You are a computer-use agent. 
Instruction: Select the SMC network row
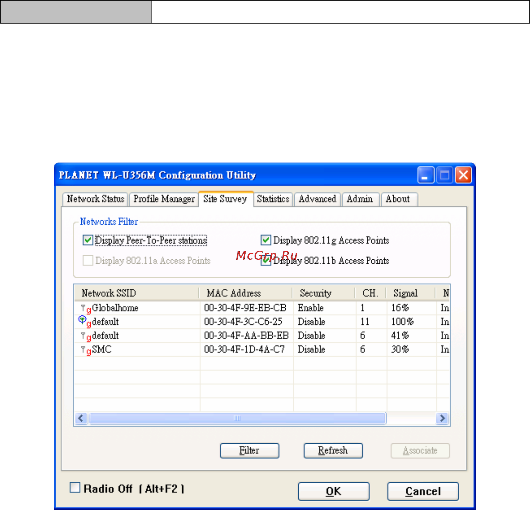coord(262,350)
